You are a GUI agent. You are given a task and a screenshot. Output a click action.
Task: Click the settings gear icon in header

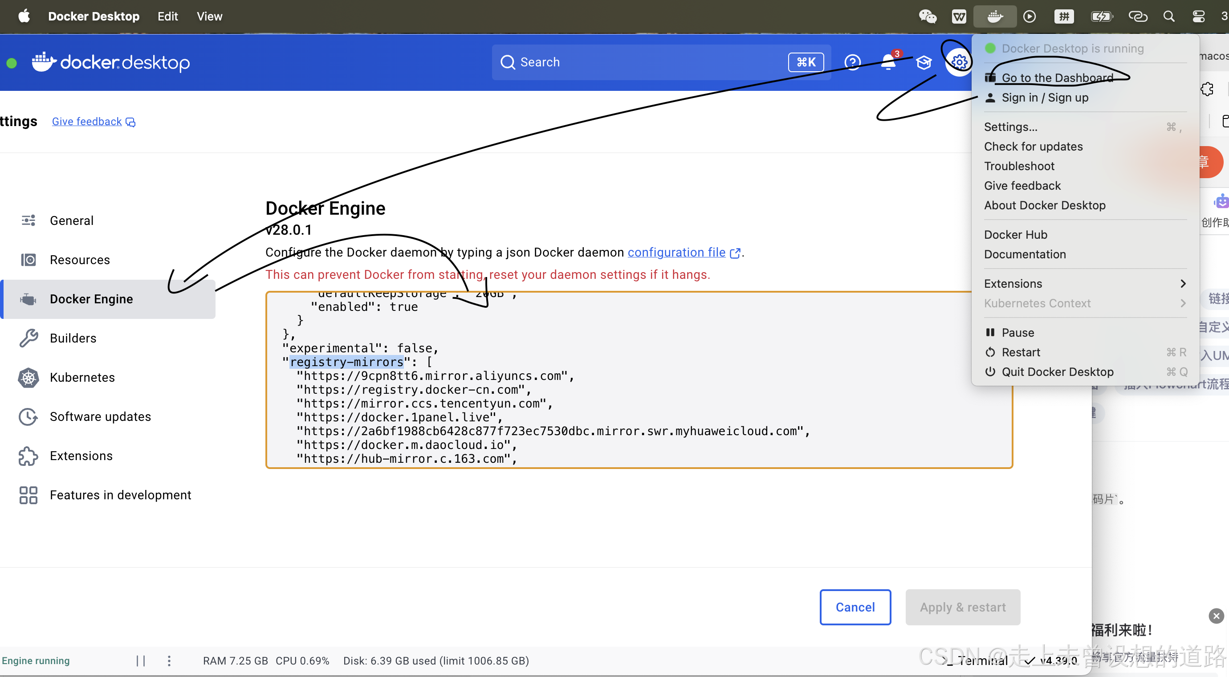tap(959, 61)
